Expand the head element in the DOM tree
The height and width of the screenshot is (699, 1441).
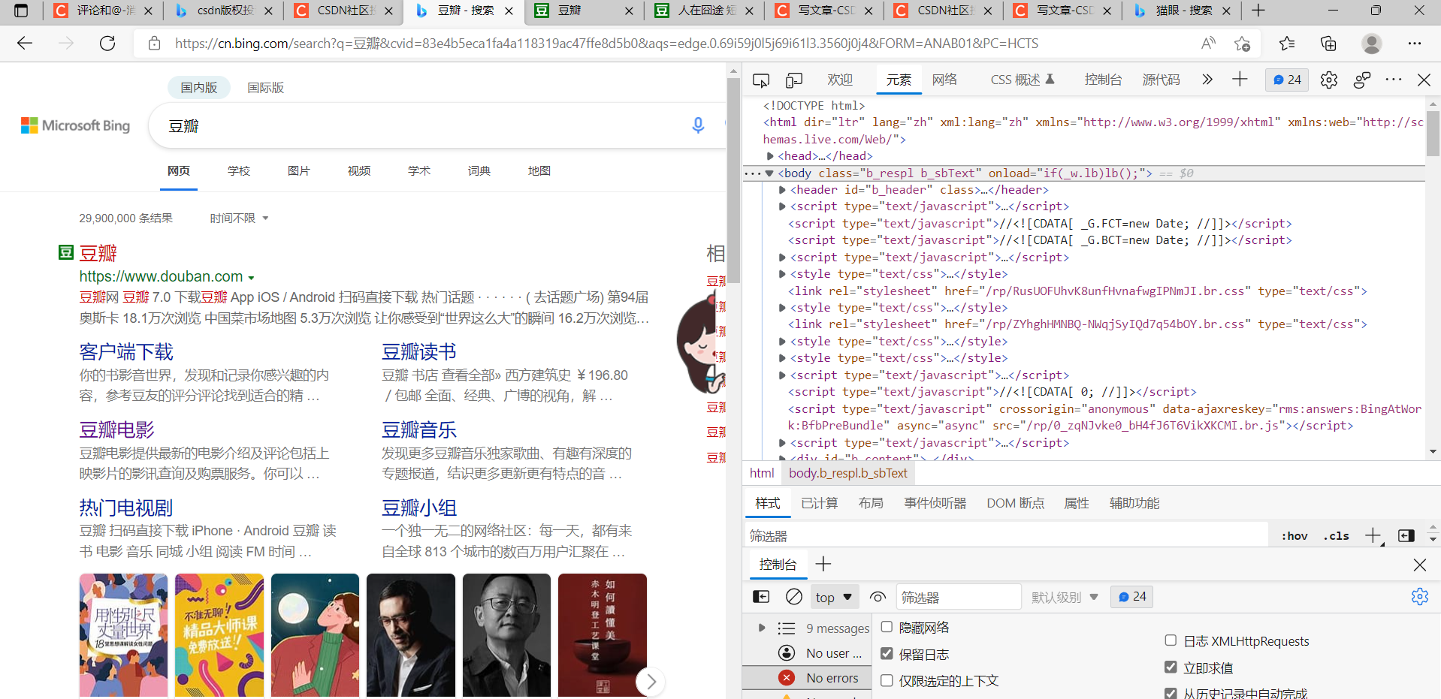770,155
